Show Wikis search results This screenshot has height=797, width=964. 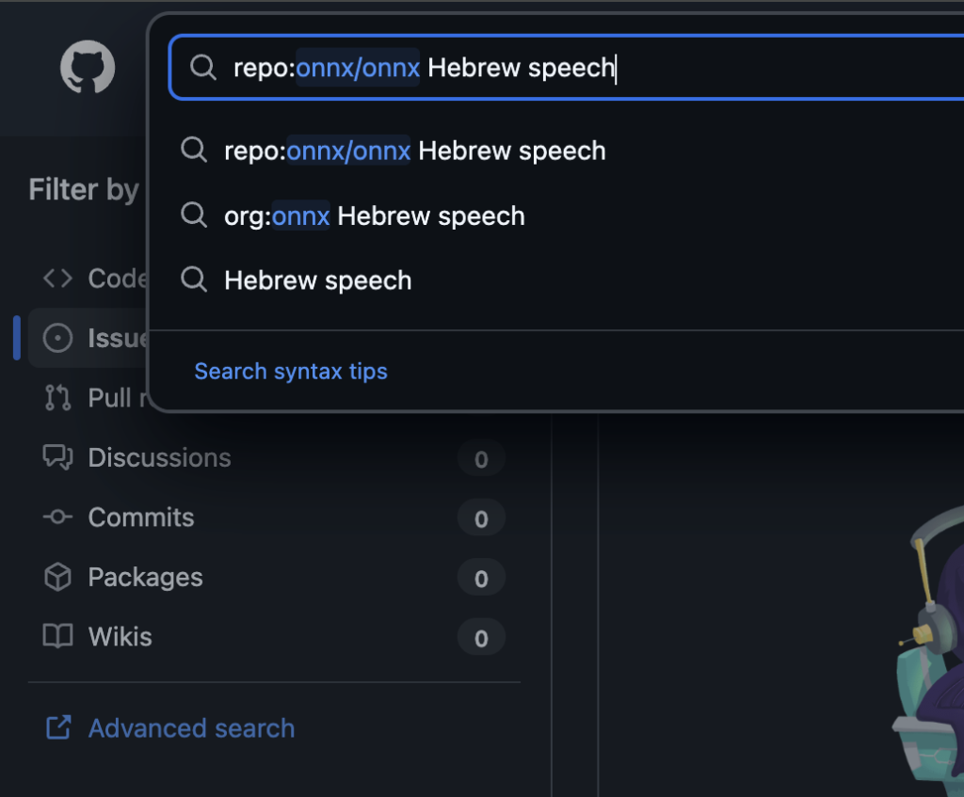pyautogui.click(x=120, y=637)
